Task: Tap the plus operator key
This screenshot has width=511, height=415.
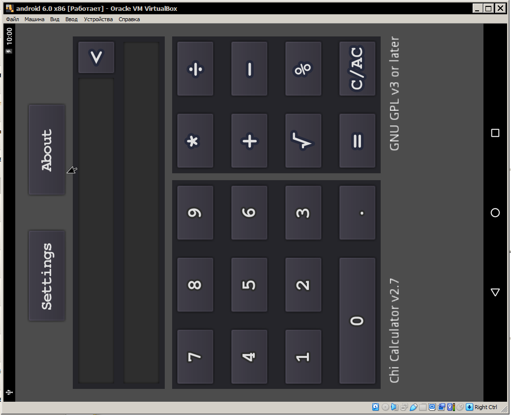Action: [x=249, y=141]
